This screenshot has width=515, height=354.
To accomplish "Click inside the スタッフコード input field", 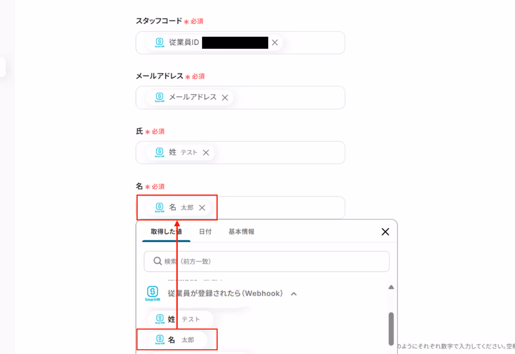I will pyautogui.click(x=240, y=42).
